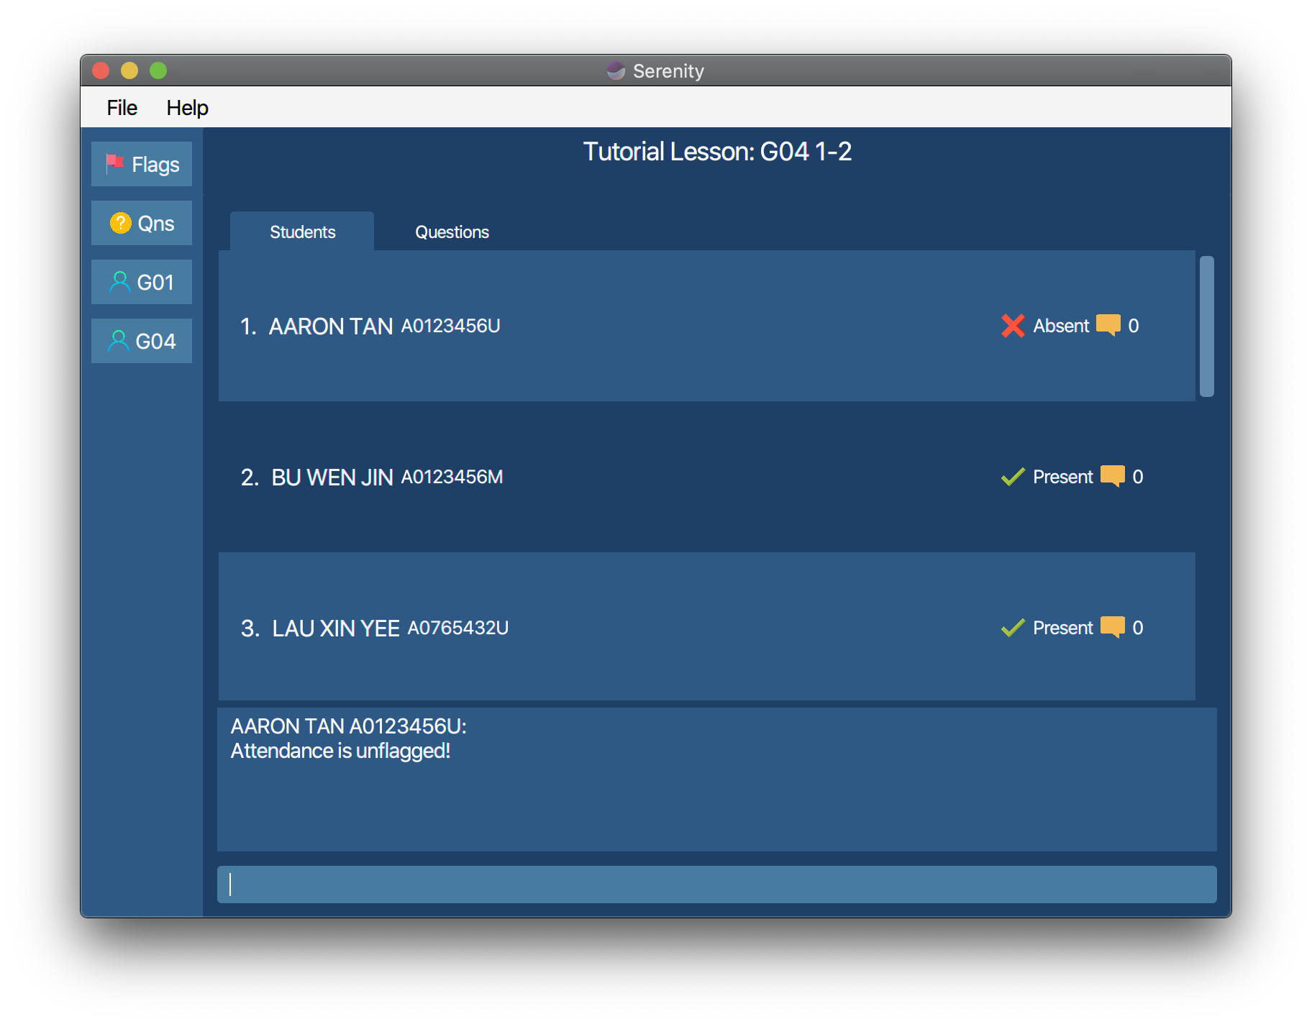Click the person icon beside G04

118,341
